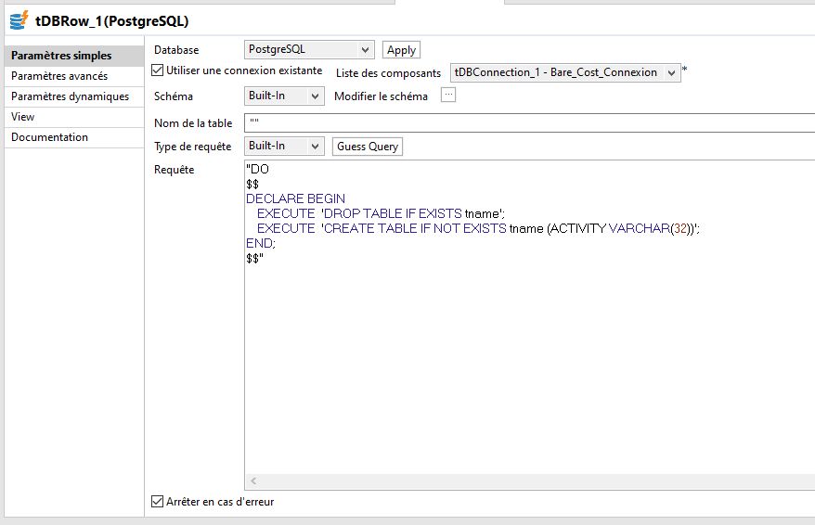
Task: Uncheck Arrêter en cas d'erreur checkbox
Action: coord(158,502)
